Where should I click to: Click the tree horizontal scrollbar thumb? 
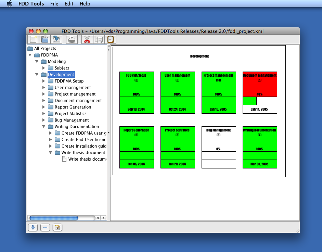click(x=54, y=218)
